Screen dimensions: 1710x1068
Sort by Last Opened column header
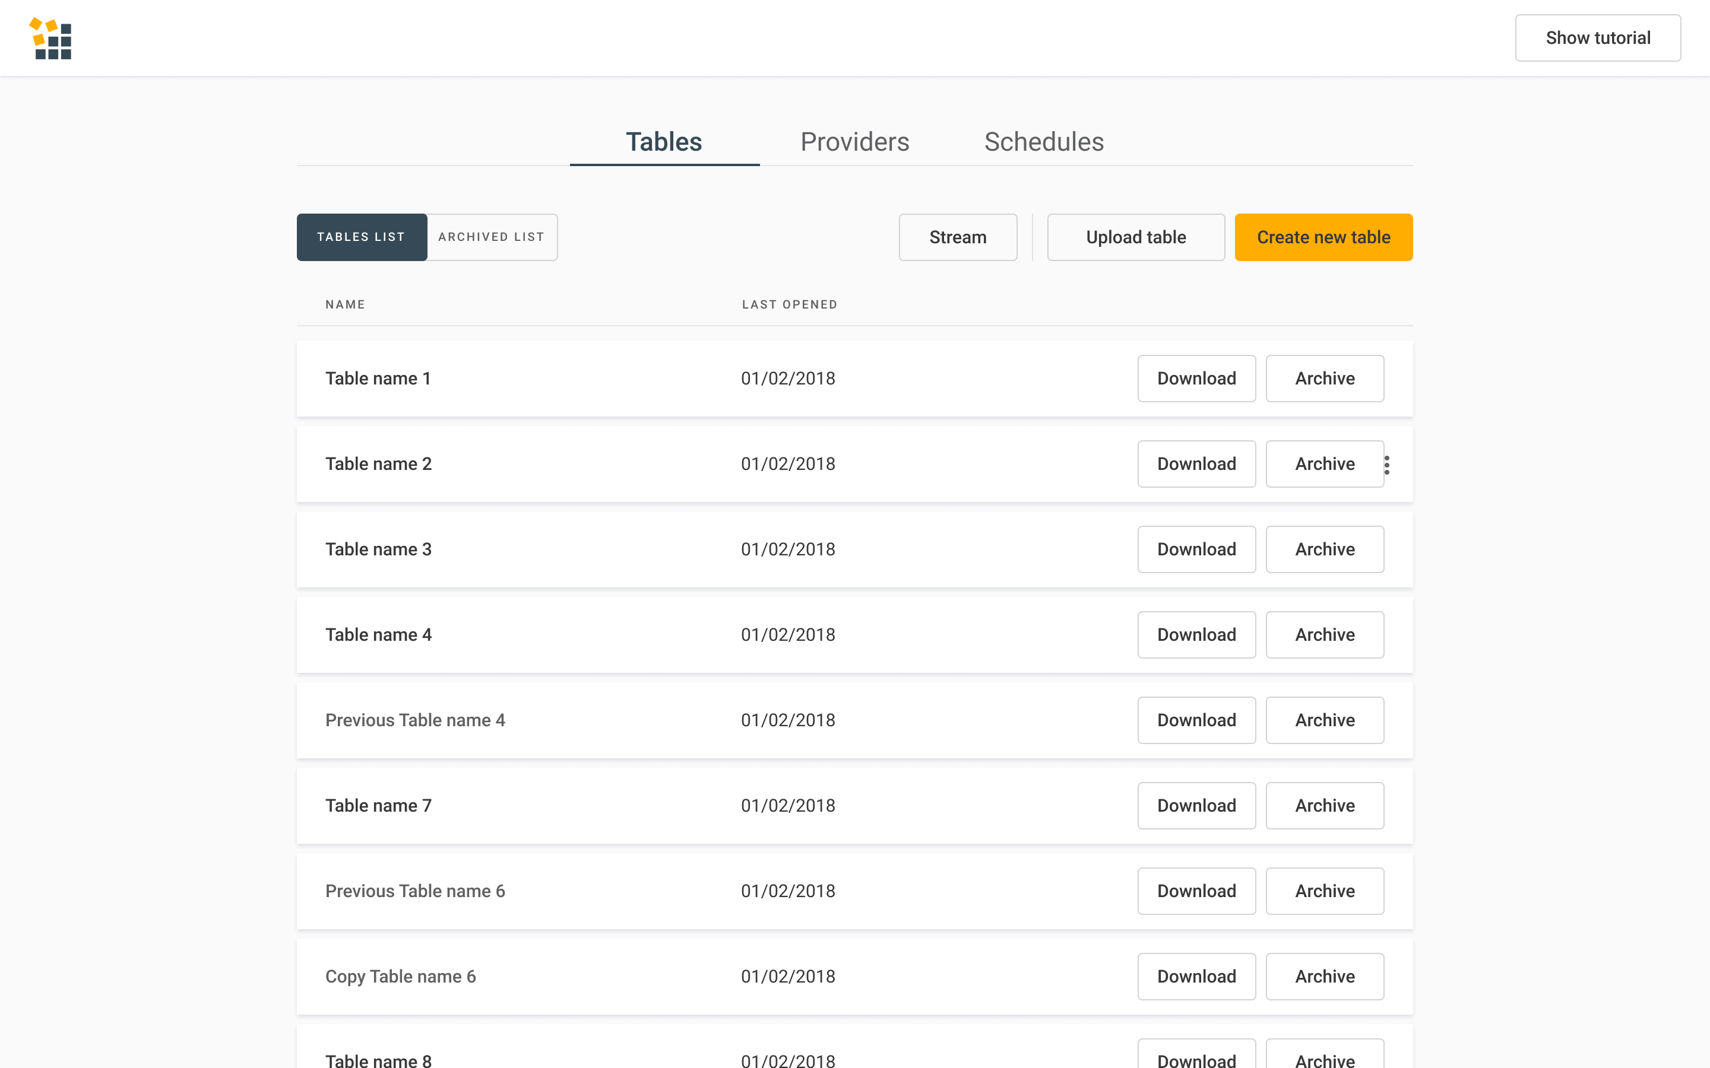click(x=788, y=304)
